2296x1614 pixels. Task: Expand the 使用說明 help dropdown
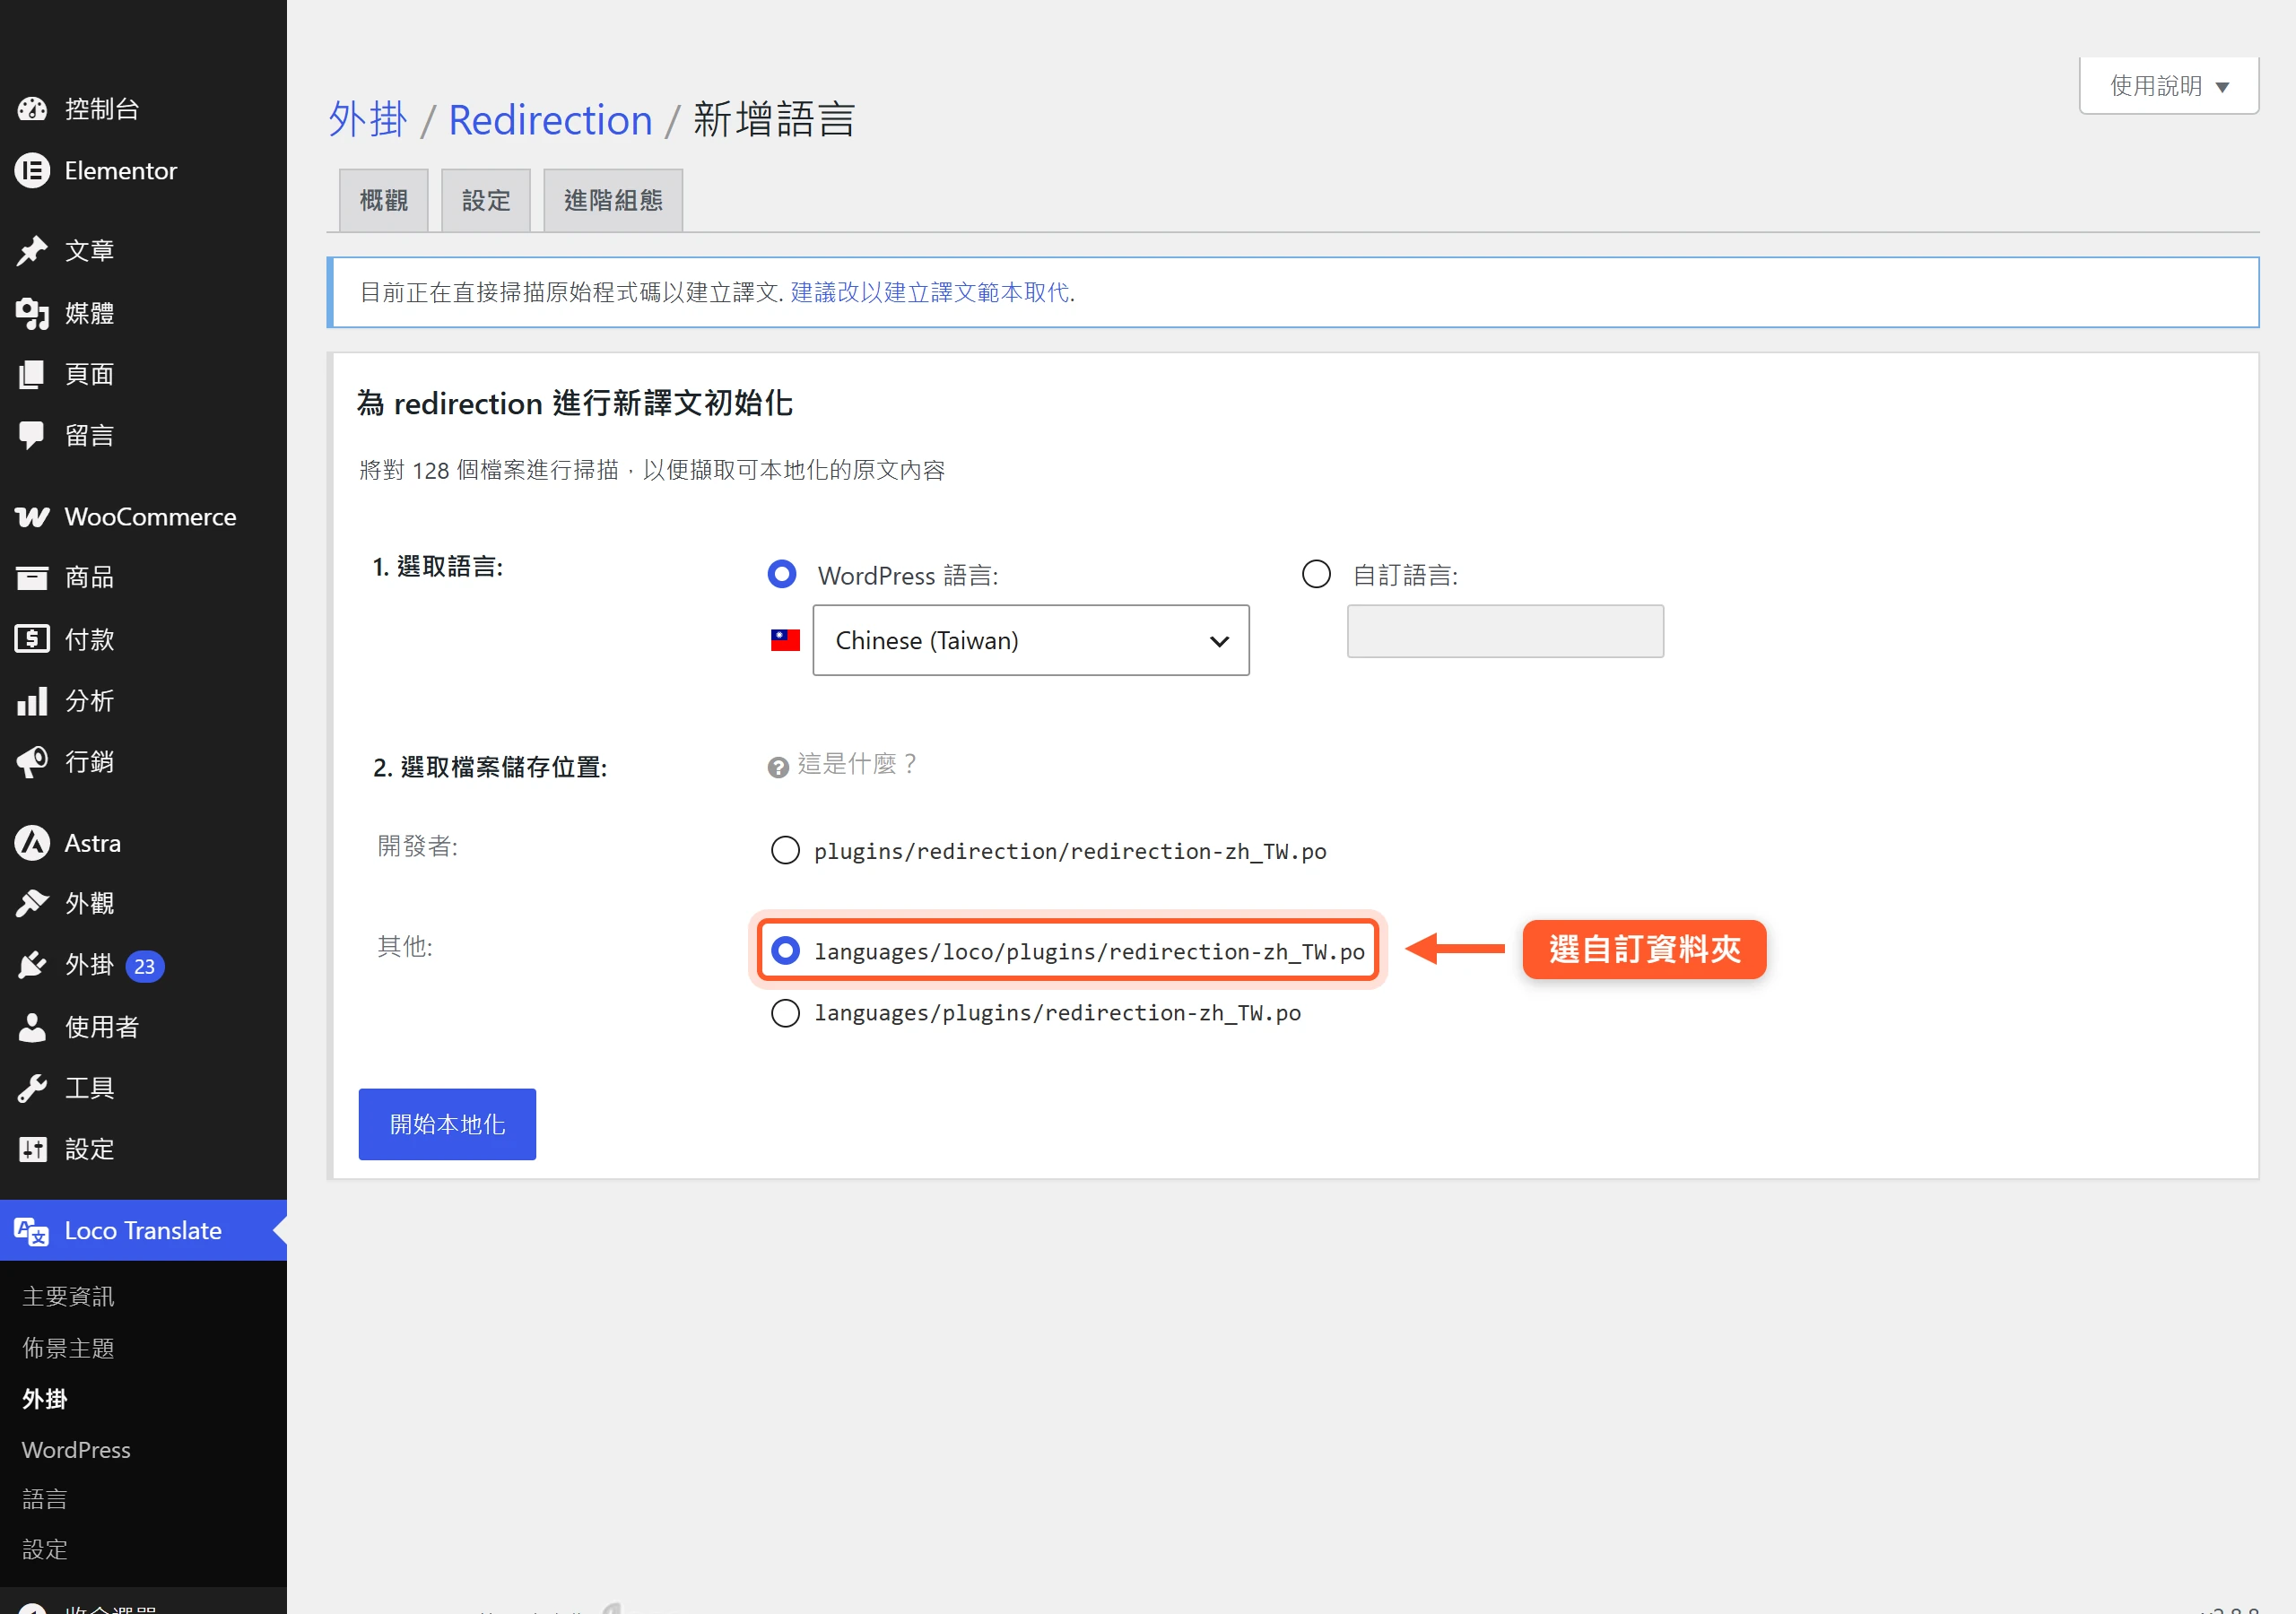click(x=2169, y=86)
